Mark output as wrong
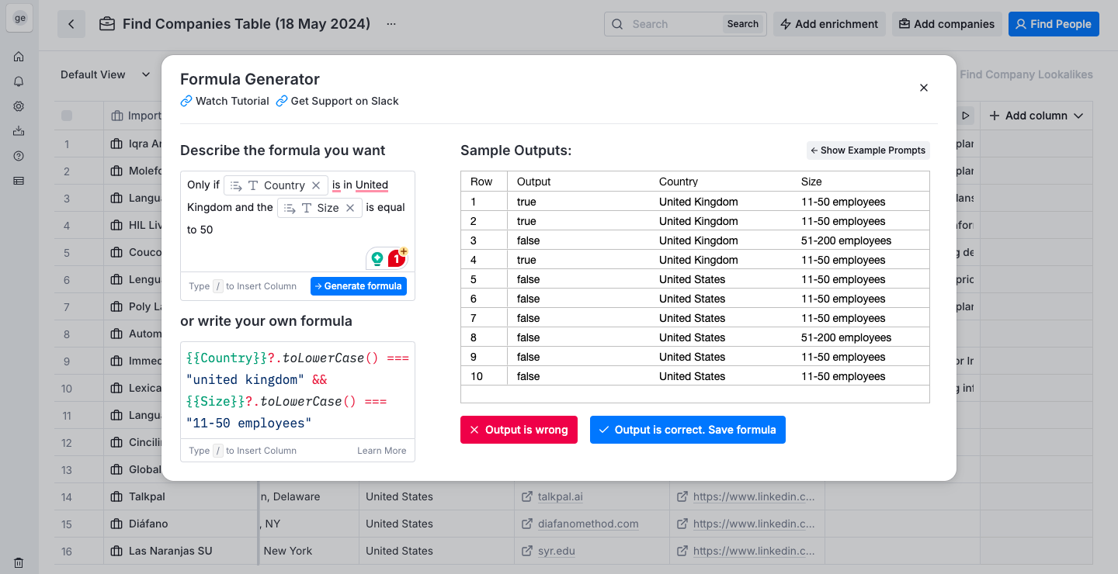This screenshot has width=1118, height=574. (519, 430)
